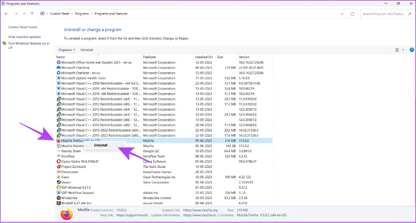Click the Search Programs and Features field
Image resolution: width=416 pixels, height=223 pixels.
(x=387, y=14)
